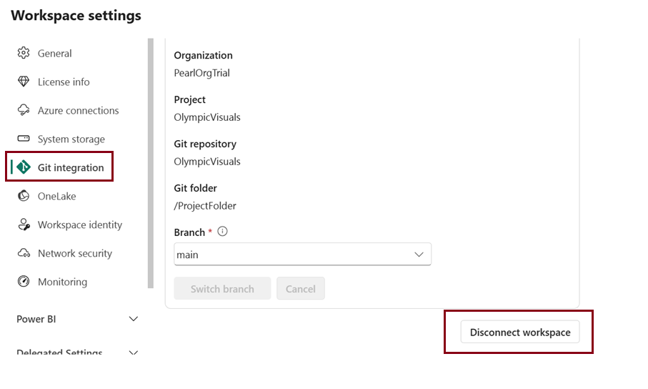The width and height of the screenshot is (648, 389).
Task: Click the Branch info icon
Action: point(222,232)
